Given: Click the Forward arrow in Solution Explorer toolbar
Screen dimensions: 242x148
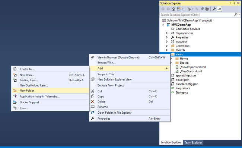Looking at the screenshot, I should click(x=168, y=9).
